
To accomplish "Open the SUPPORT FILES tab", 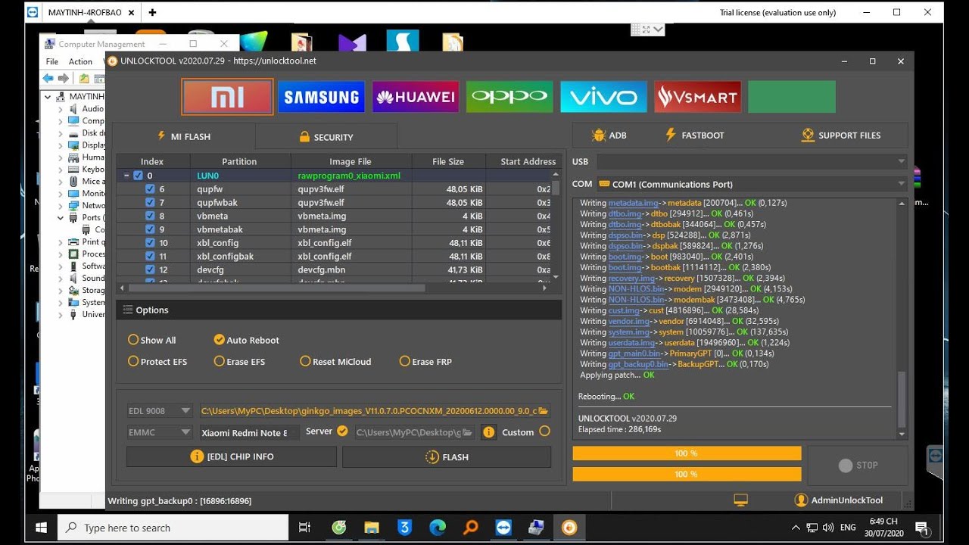I will pos(841,135).
